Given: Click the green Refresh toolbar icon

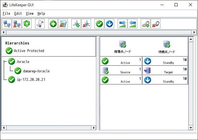Looking at the screenshot, I should [27, 24].
